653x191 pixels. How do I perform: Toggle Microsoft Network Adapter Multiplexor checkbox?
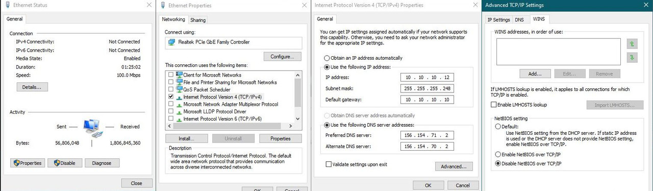coord(171,104)
